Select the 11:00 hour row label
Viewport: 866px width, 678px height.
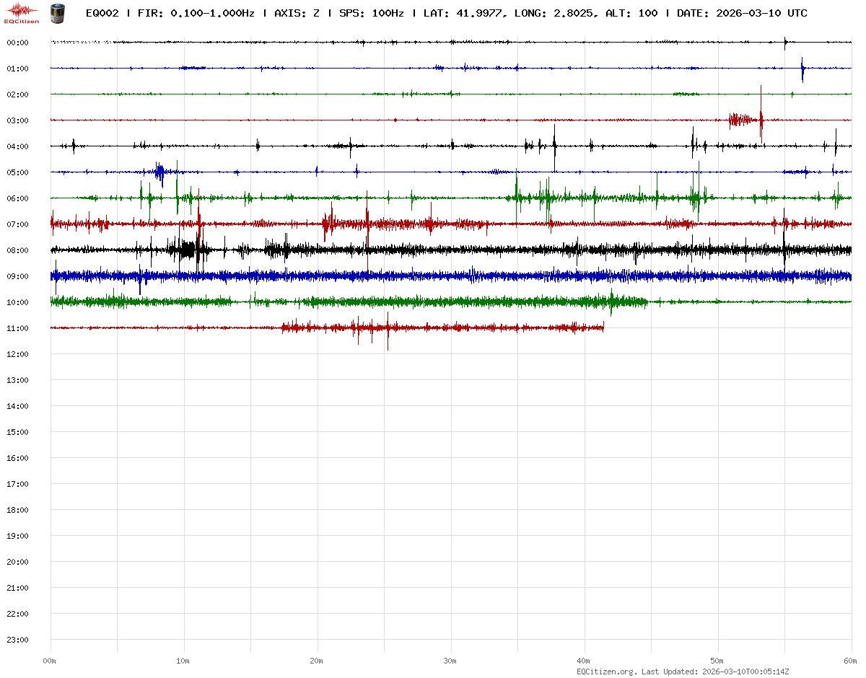click(x=17, y=328)
